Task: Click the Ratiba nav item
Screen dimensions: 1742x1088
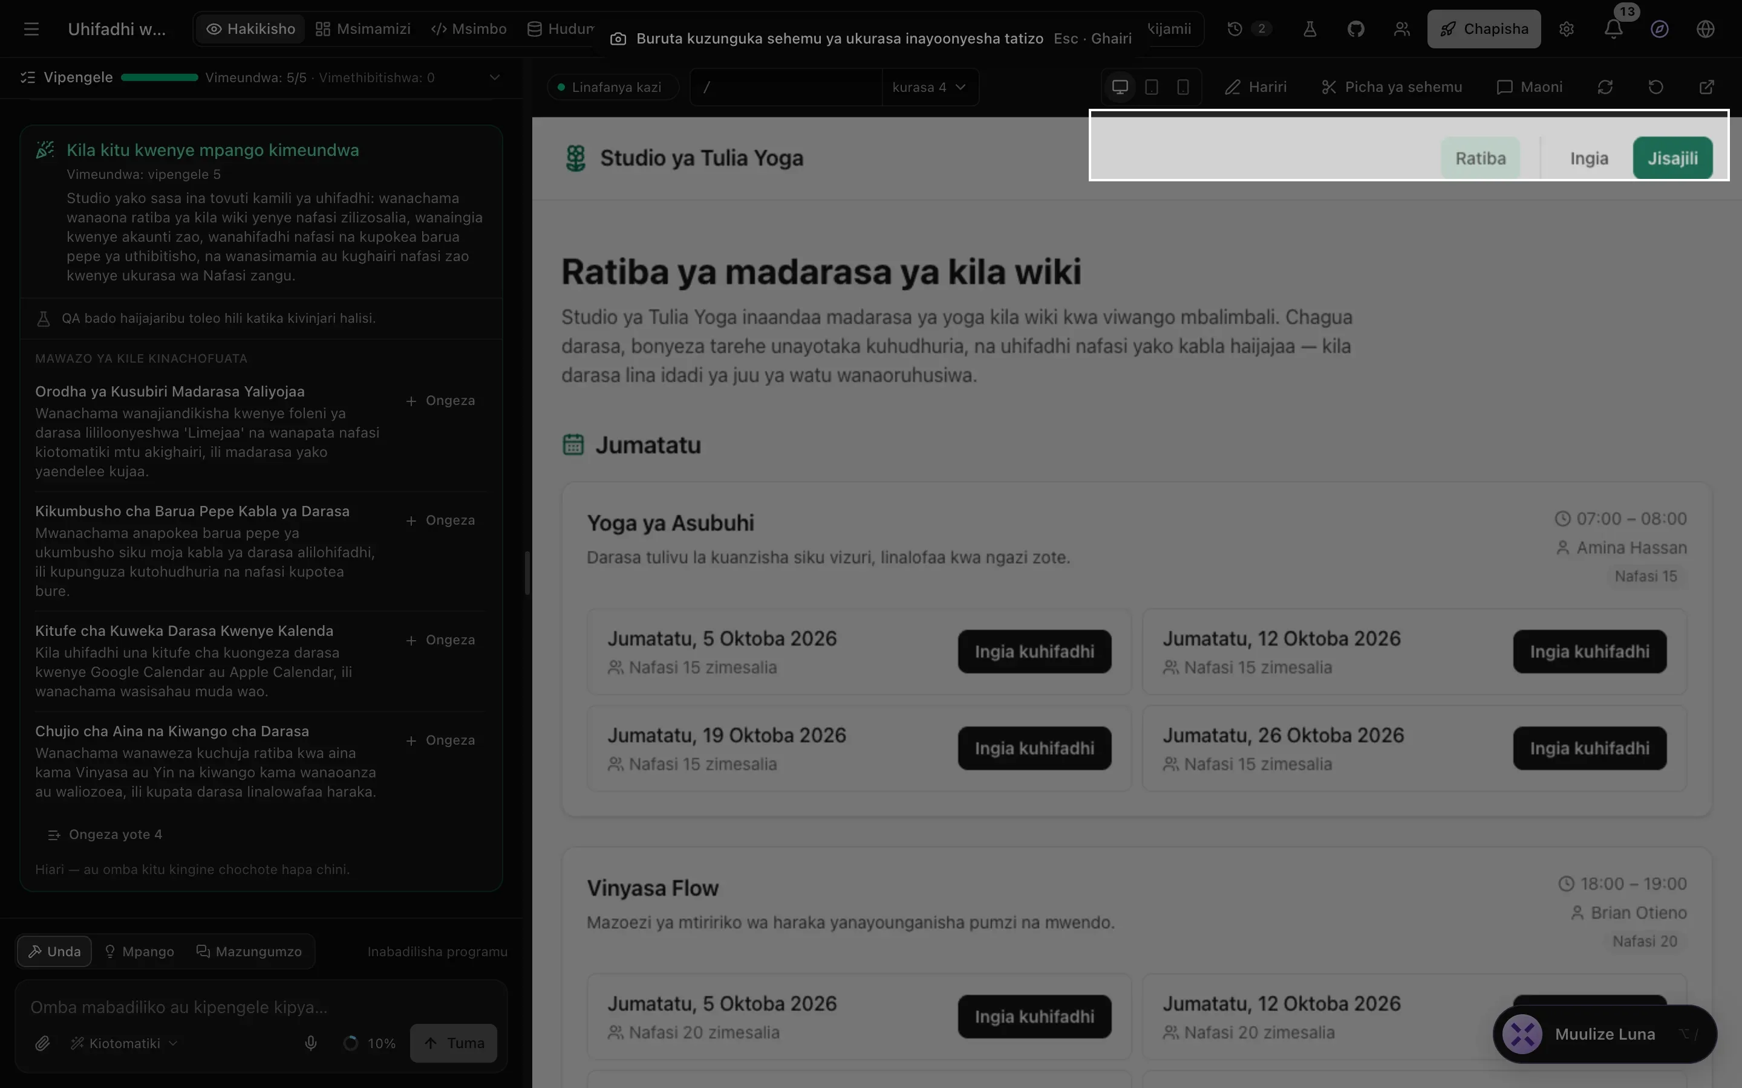Action: [1480, 158]
